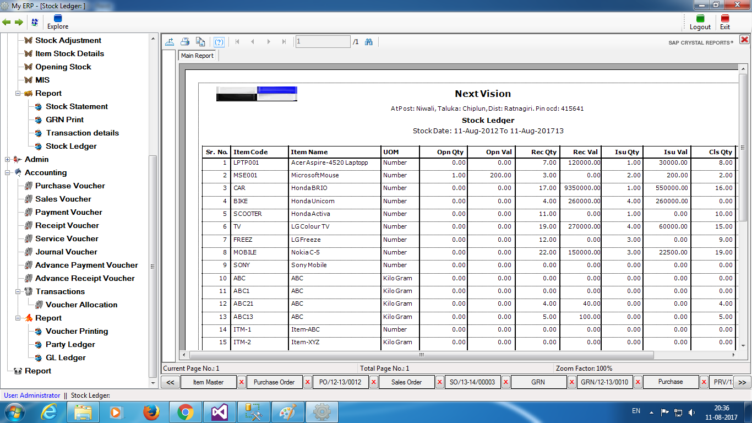The image size is (752, 423).
Task: Click the Export Report toolbar icon
Action: pyautogui.click(x=170, y=41)
